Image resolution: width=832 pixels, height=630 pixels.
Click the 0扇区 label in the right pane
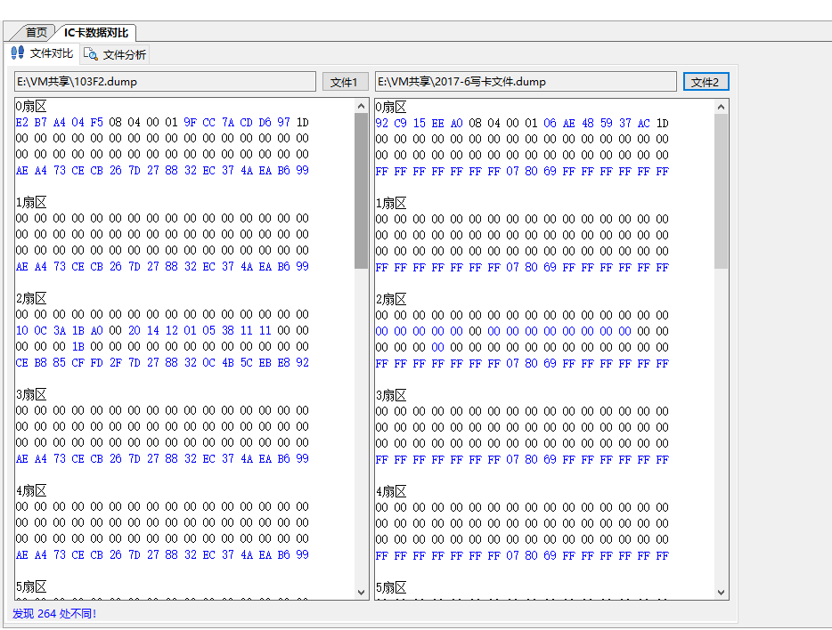coord(391,108)
